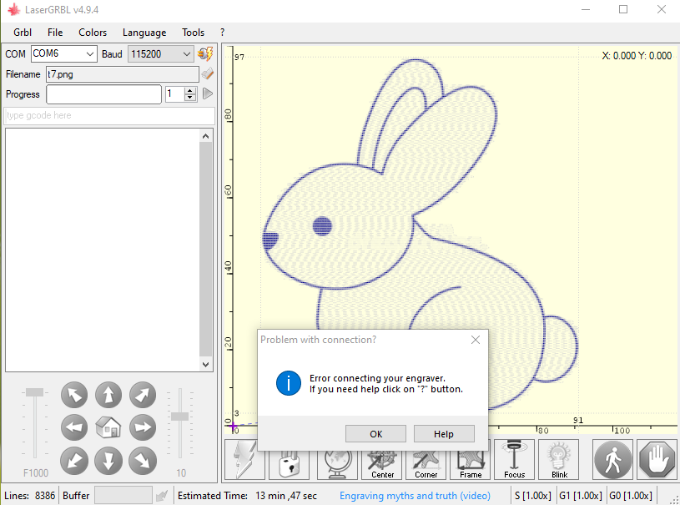Increase the repeat count stepper

(x=189, y=90)
